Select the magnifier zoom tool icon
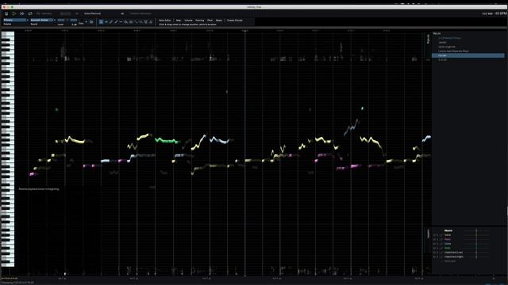Screen dimensions: 508x285 (x=126, y=22)
